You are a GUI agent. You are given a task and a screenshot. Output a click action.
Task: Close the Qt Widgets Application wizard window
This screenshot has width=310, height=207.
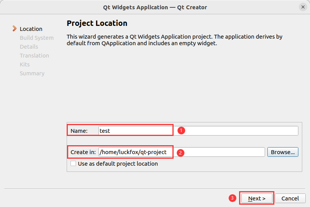[303, 7]
